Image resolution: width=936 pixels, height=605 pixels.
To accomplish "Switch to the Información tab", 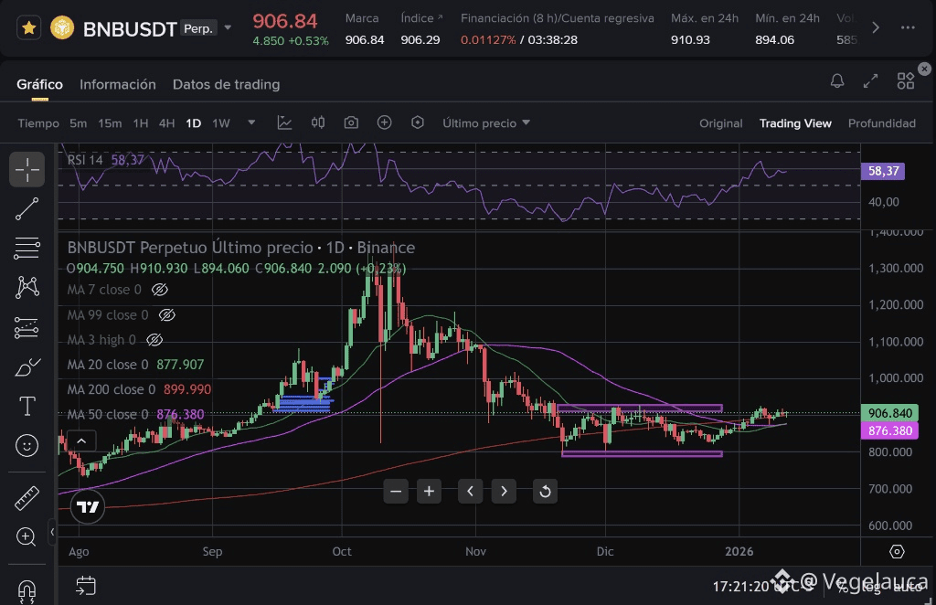I will point(118,84).
